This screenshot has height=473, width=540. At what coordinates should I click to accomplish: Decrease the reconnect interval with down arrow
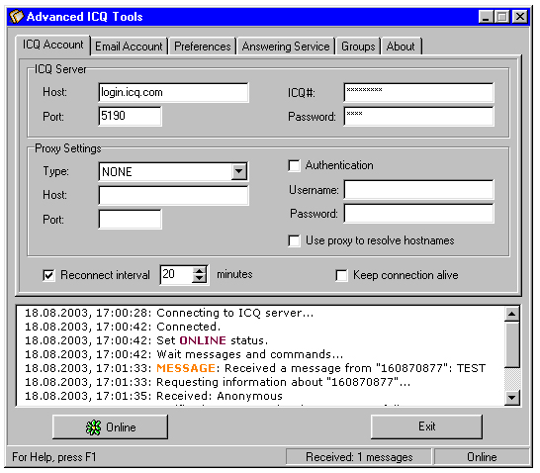(x=199, y=278)
